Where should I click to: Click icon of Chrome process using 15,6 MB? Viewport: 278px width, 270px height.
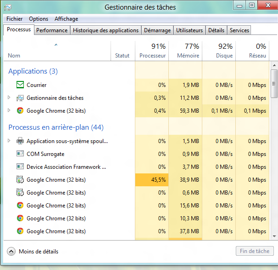click(x=20, y=205)
